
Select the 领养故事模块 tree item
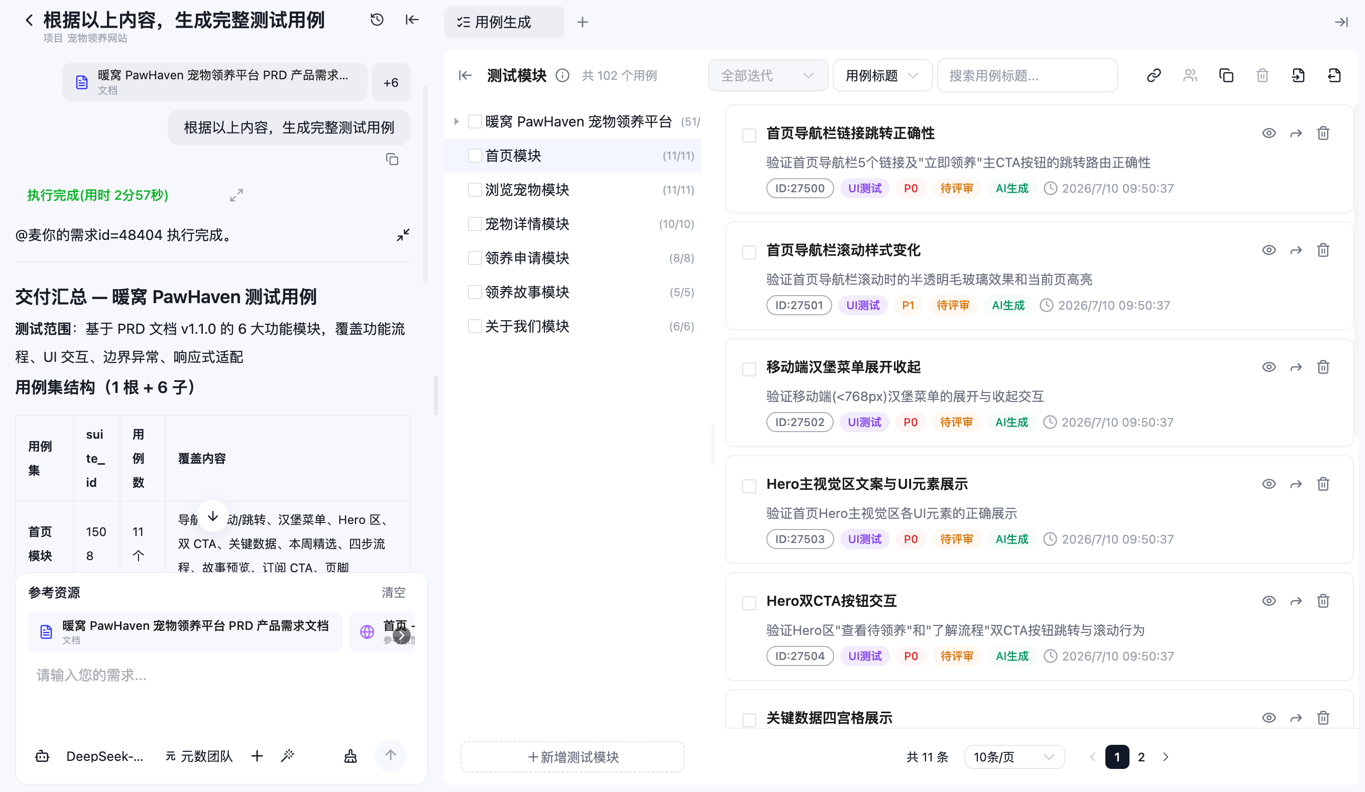(x=573, y=292)
